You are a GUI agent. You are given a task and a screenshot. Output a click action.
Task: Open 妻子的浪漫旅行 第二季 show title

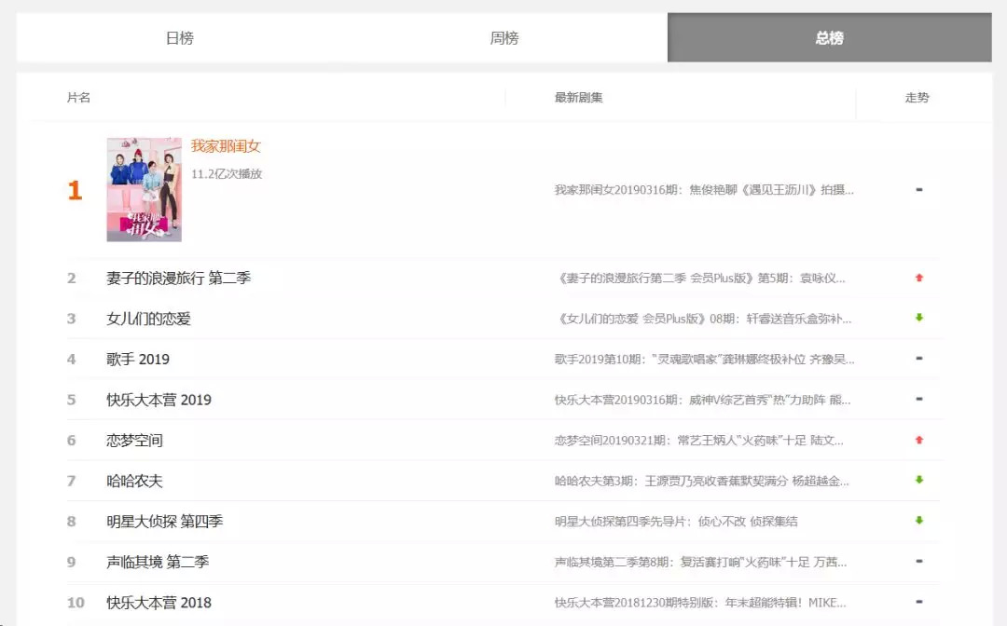(x=178, y=278)
